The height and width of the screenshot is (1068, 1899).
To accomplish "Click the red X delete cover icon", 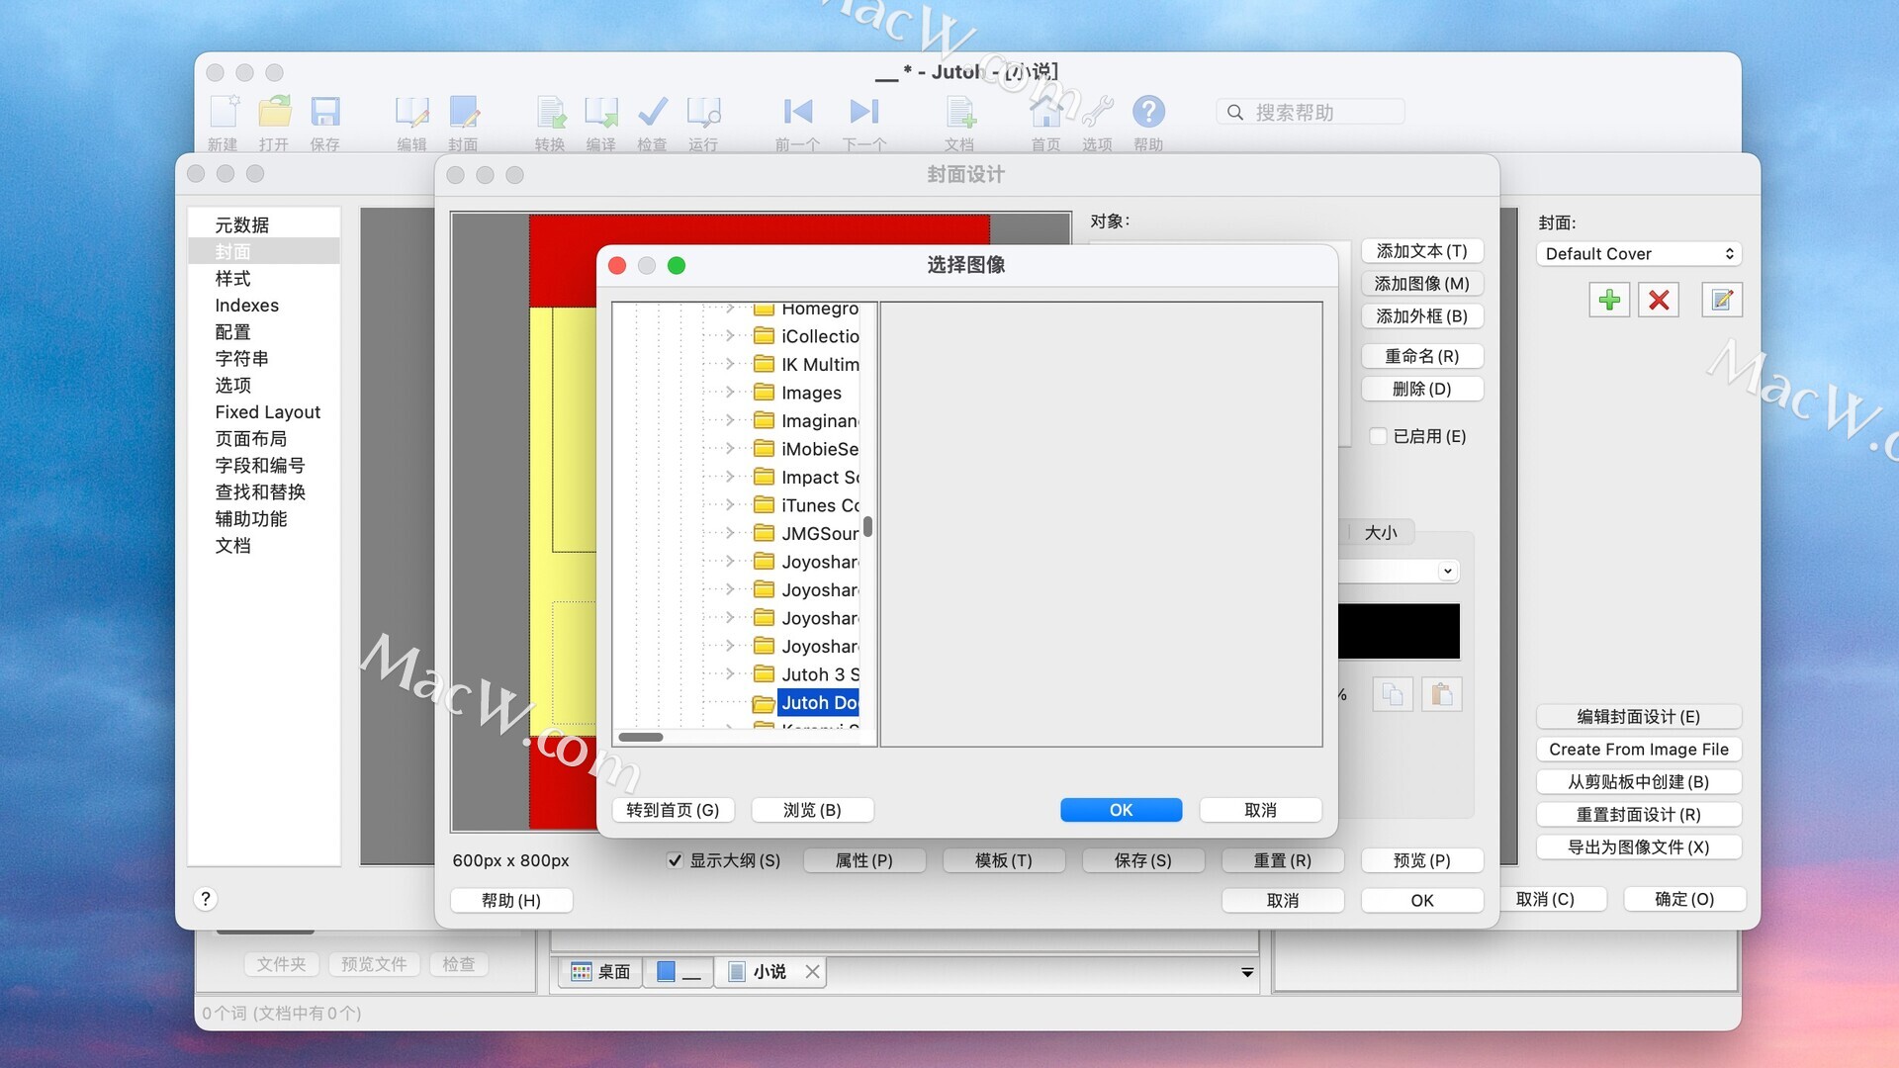I will pos(1659,300).
